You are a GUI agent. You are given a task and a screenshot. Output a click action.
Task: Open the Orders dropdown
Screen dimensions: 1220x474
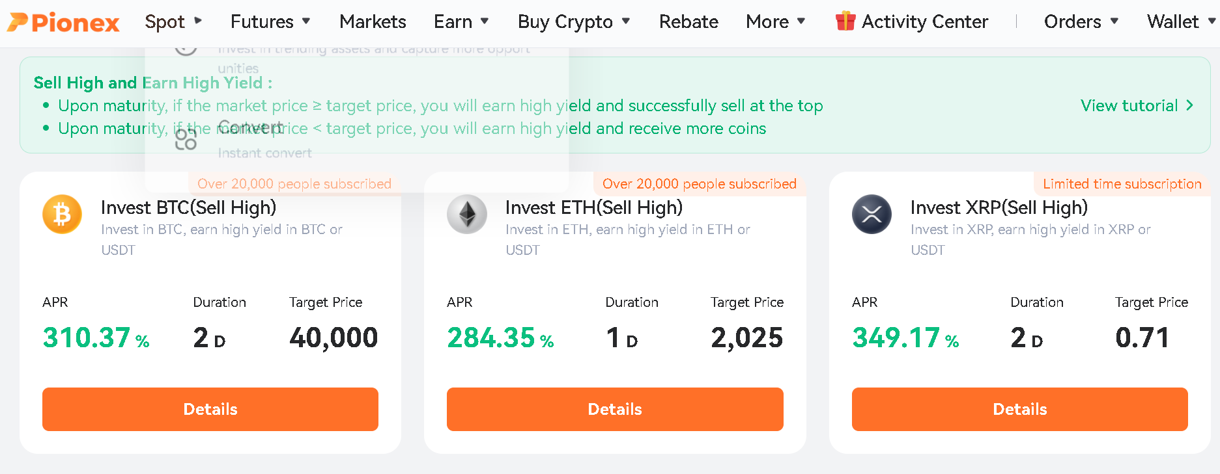(1081, 21)
